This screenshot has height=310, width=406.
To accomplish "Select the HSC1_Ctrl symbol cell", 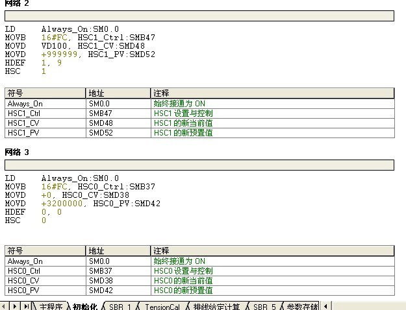I will (x=45, y=113).
